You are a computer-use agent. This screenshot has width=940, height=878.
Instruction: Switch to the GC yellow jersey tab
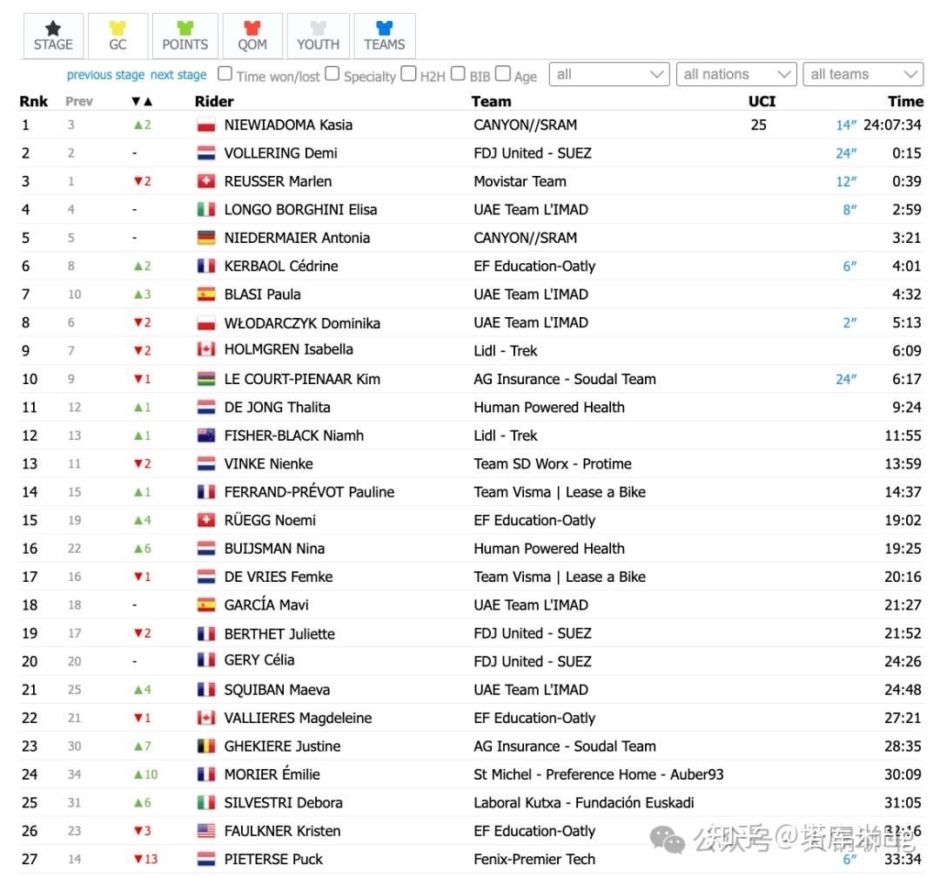point(117,36)
